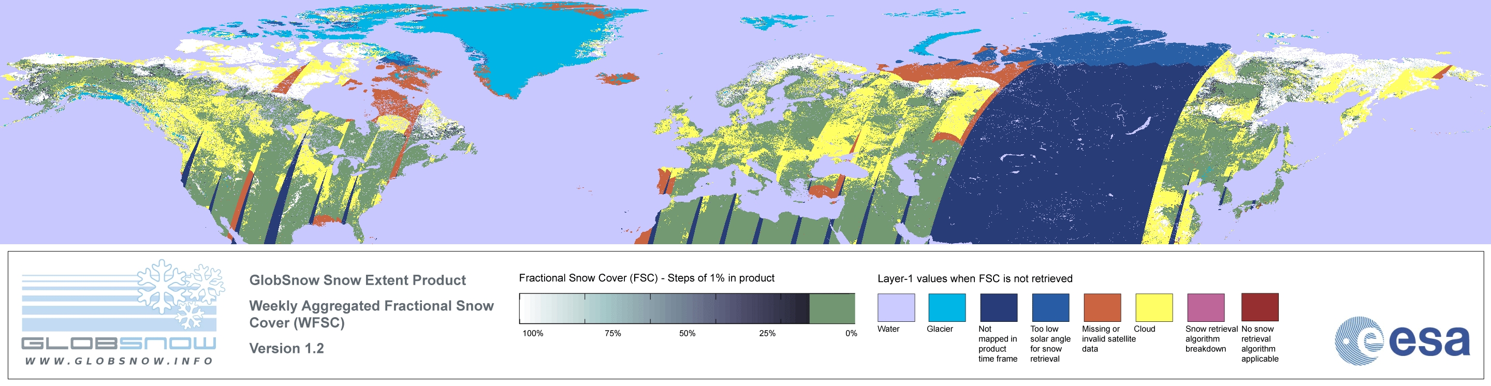Click the yellow Cloud legend swatch
The image size is (1491, 386).
1153,307
